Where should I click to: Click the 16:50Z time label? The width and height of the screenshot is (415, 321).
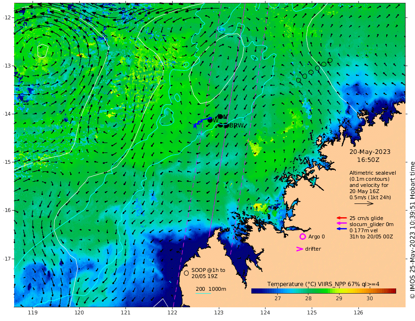point(368,160)
